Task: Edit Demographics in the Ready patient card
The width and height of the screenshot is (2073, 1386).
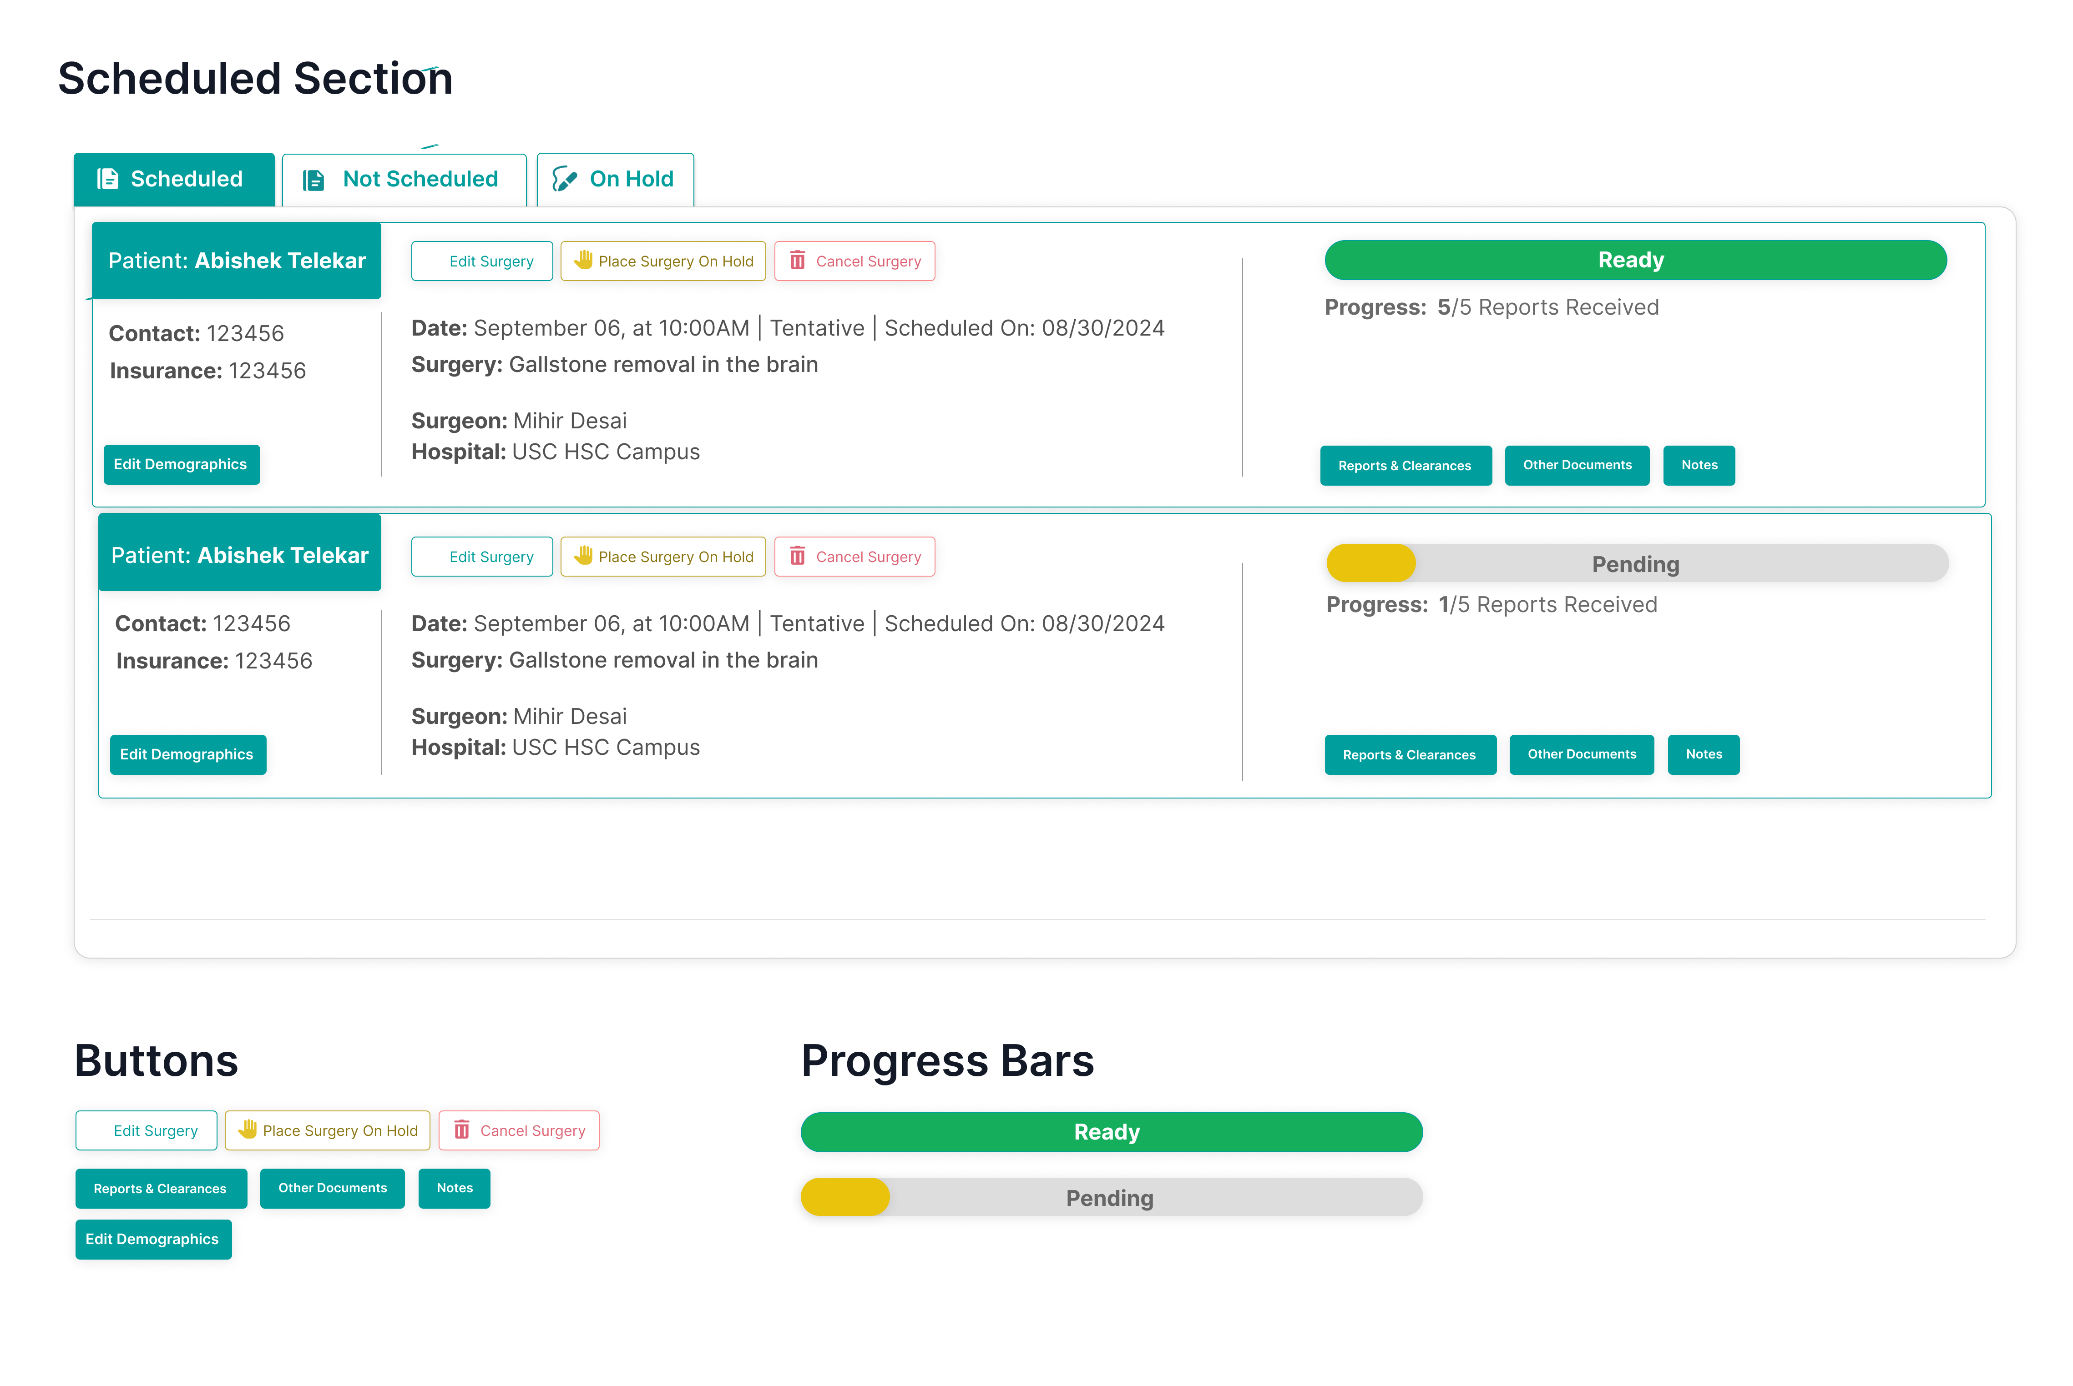Action: 181,465
